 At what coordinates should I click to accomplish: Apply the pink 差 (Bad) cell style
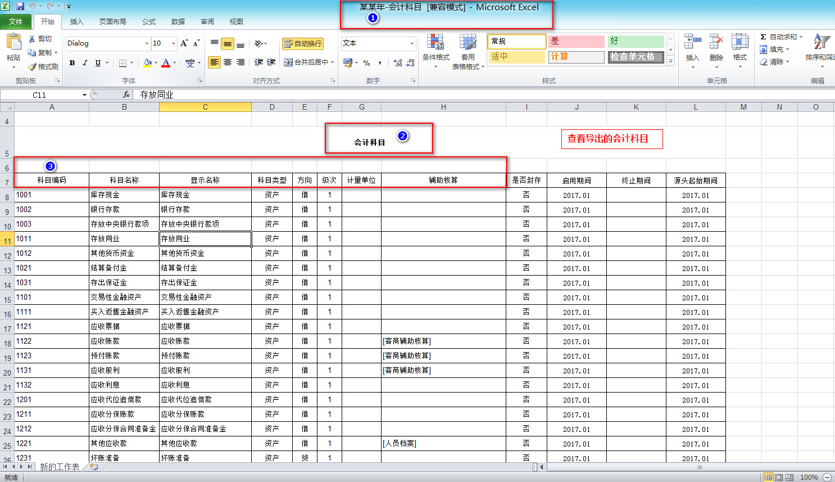[x=576, y=41]
